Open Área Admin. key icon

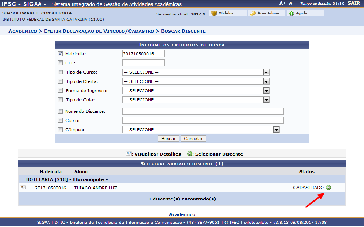253,13
